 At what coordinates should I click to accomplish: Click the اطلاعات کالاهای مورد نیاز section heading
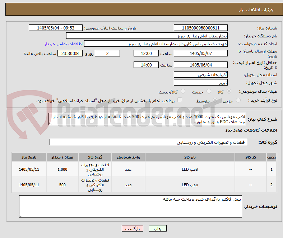251,130
